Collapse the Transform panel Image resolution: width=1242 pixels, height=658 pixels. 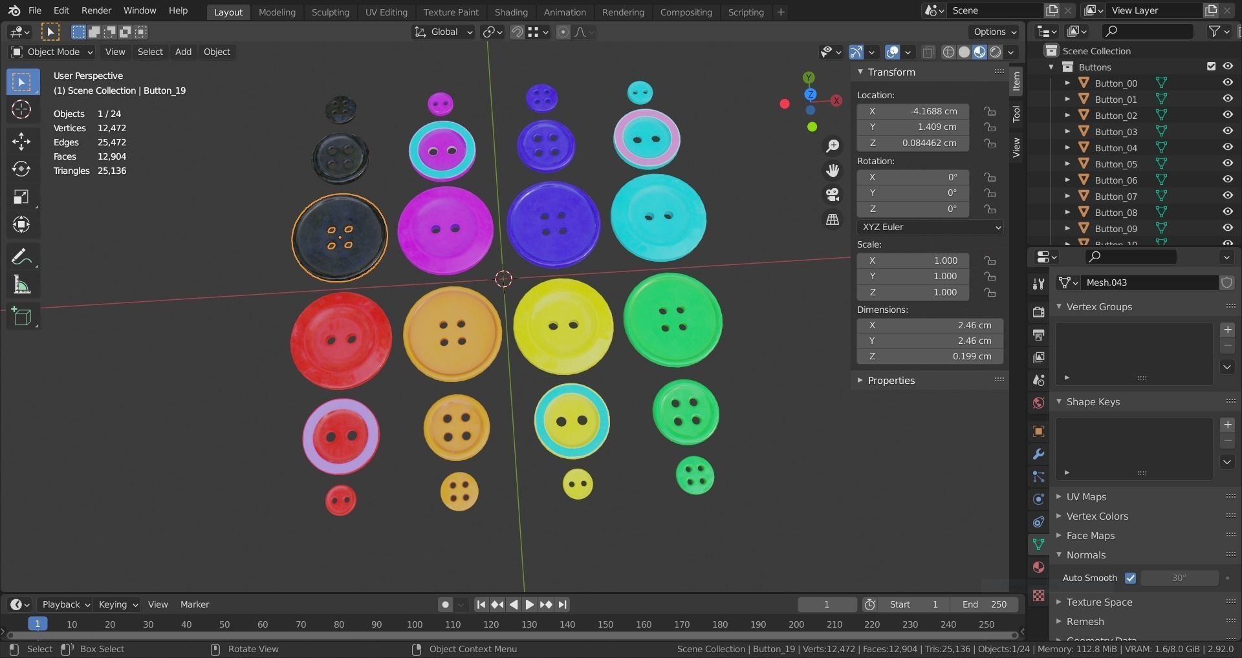tap(860, 72)
